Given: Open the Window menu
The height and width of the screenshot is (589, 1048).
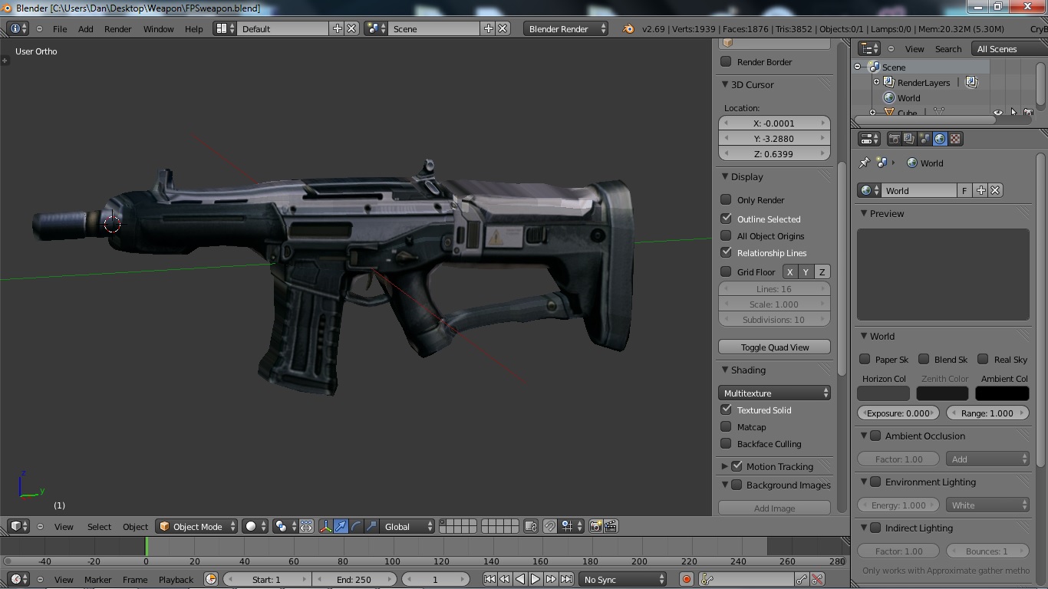Looking at the screenshot, I should [158, 28].
